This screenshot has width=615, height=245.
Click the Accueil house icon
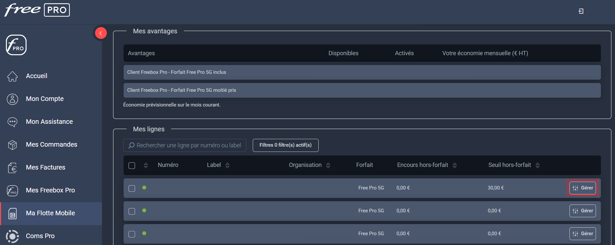click(x=12, y=76)
